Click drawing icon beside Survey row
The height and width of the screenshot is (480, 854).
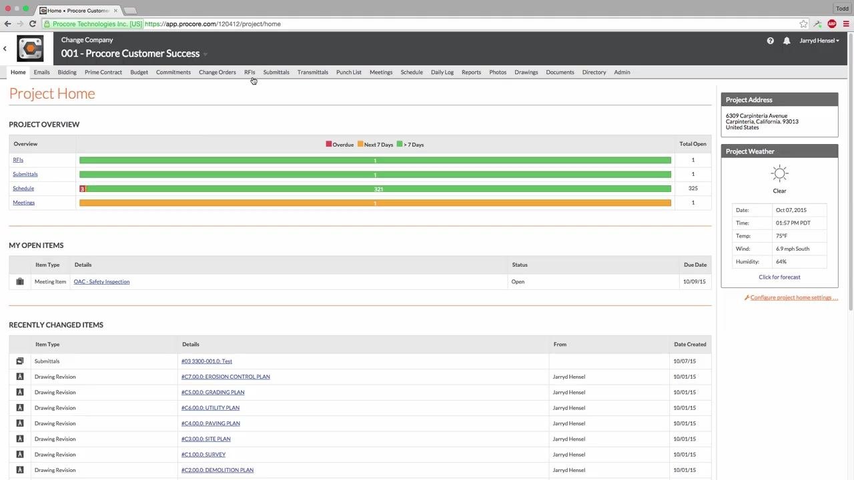[20, 455]
